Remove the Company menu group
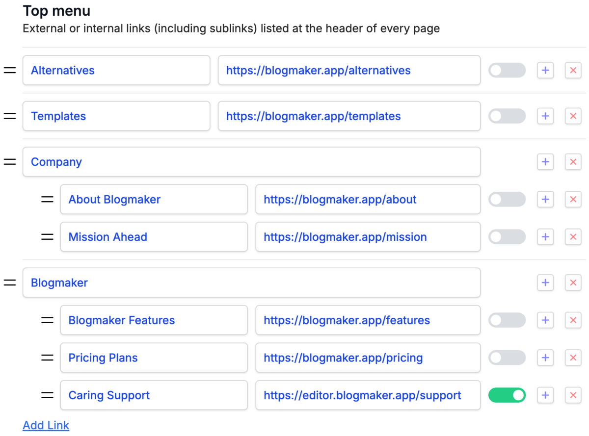The image size is (589, 436). 573,162
